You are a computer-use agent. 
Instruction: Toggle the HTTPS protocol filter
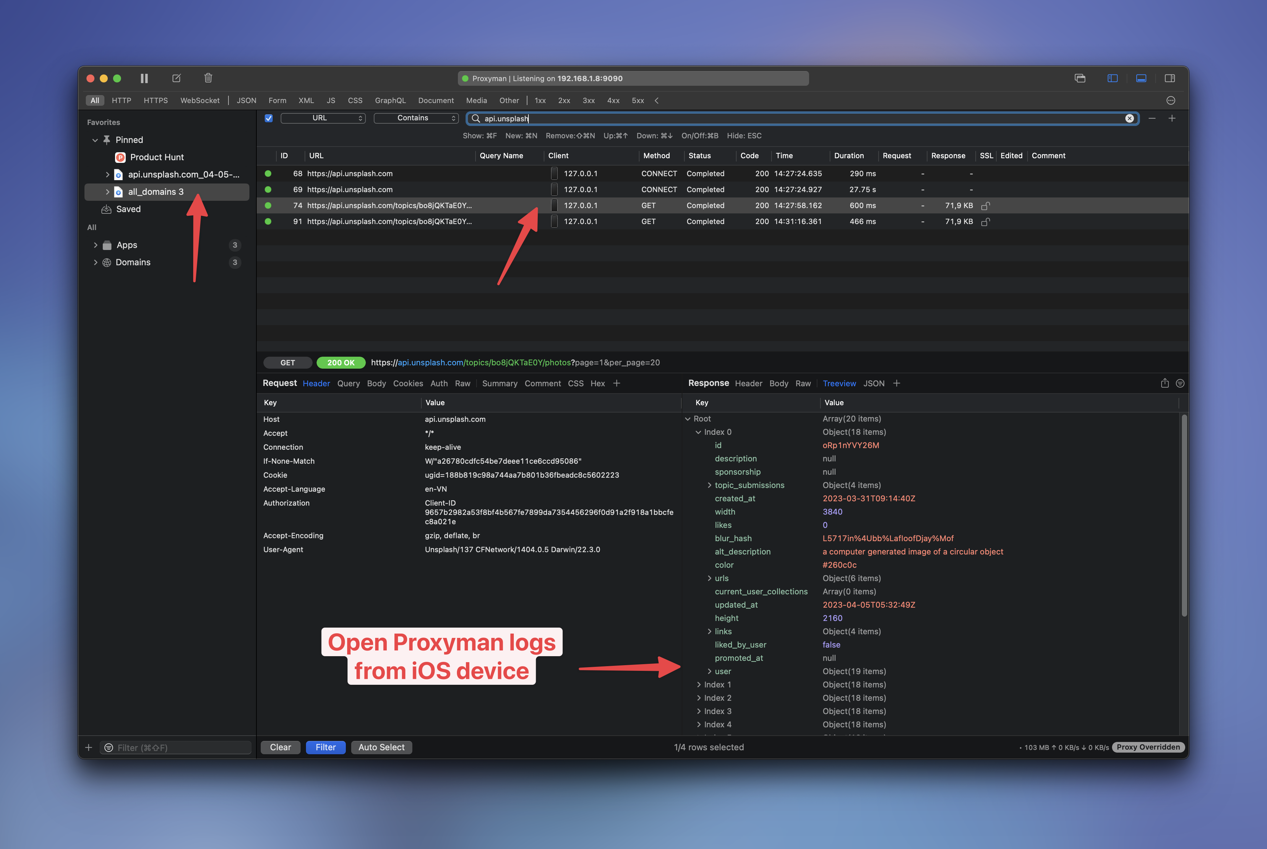pos(155,101)
